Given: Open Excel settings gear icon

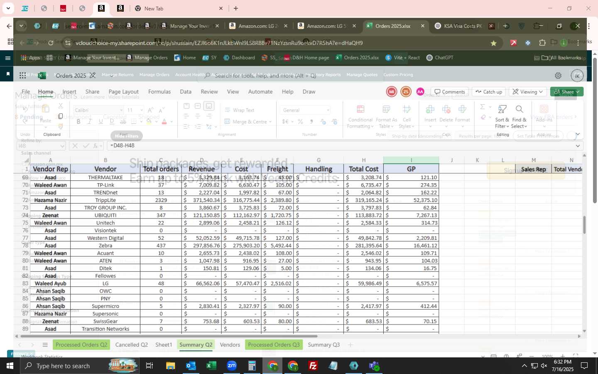Looking at the screenshot, I should [558, 76].
